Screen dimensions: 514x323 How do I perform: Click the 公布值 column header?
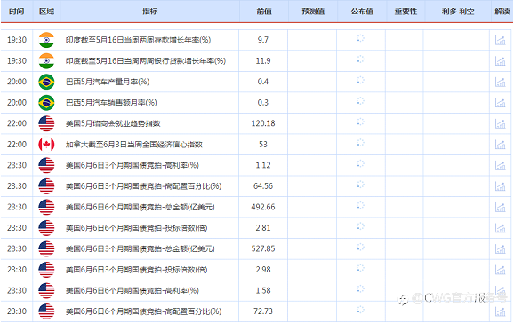point(362,12)
